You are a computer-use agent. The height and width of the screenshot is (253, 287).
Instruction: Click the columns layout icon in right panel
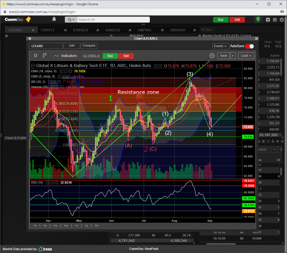click(x=268, y=141)
